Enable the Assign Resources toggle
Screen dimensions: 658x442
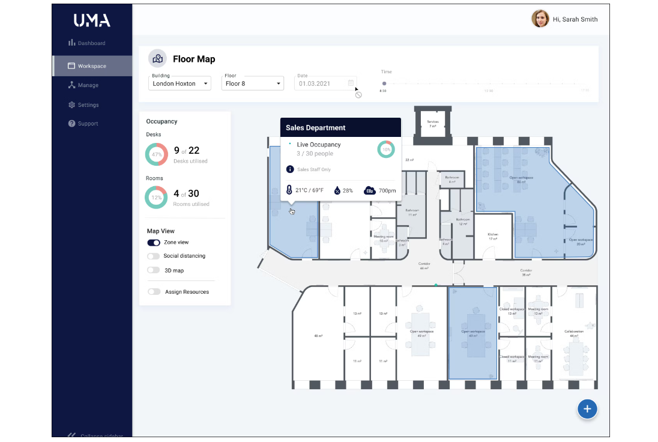155,291
